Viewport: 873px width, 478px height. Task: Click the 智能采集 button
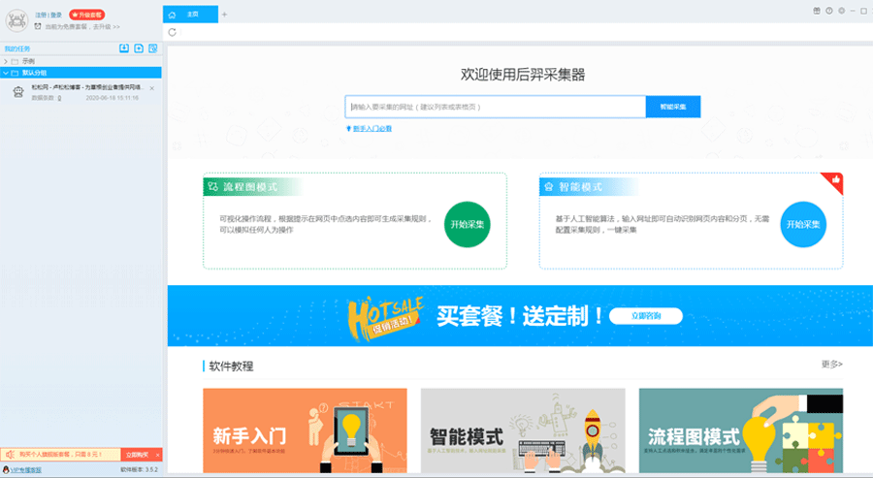tap(673, 107)
